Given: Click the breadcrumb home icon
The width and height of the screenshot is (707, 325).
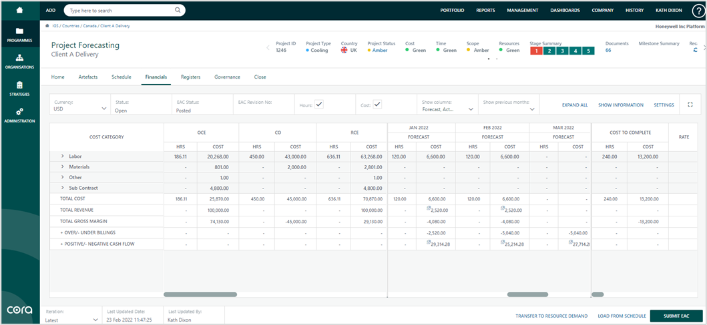Looking at the screenshot, I should 48,25.
